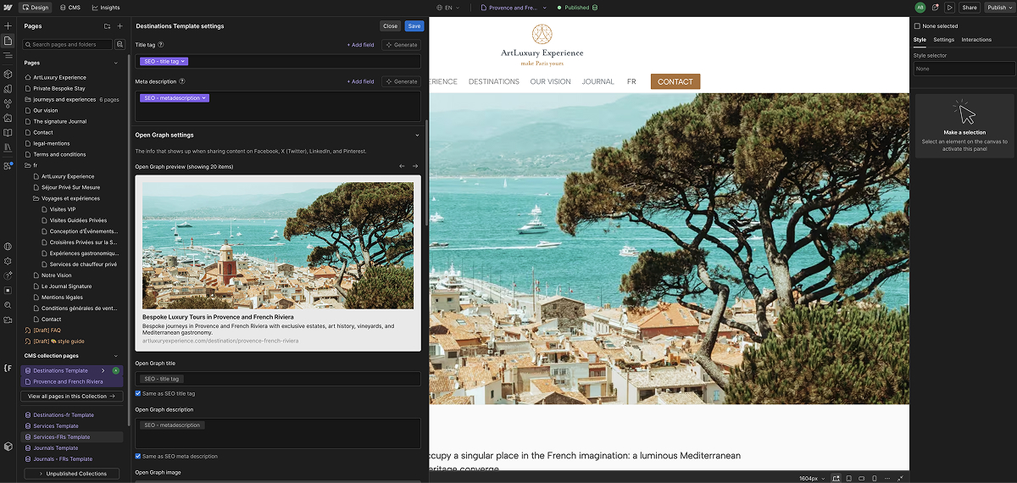Click View all pages in this Collection
The image size is (1017, 483).
point(71,397)
